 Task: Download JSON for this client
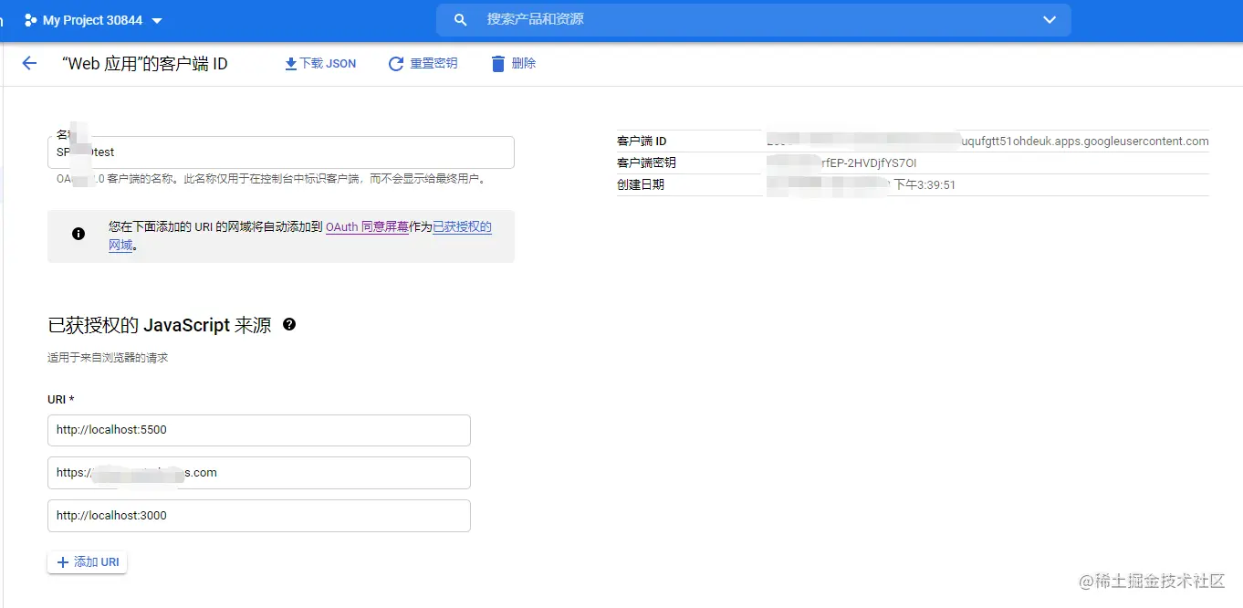coord(320,63)
